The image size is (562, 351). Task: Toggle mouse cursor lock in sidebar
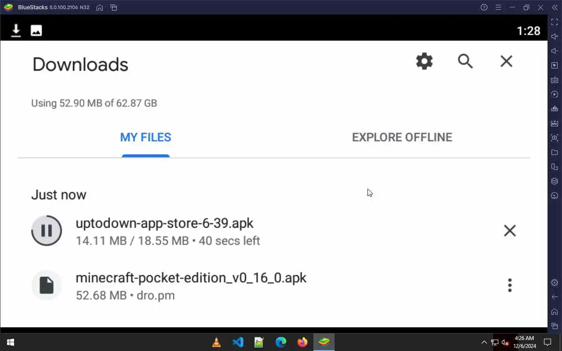pos(555,65)
